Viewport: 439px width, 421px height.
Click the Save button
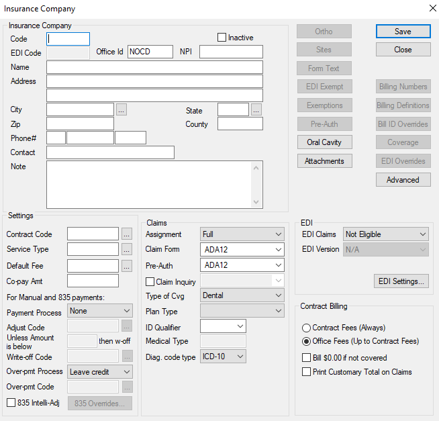[x=403, y=32]
